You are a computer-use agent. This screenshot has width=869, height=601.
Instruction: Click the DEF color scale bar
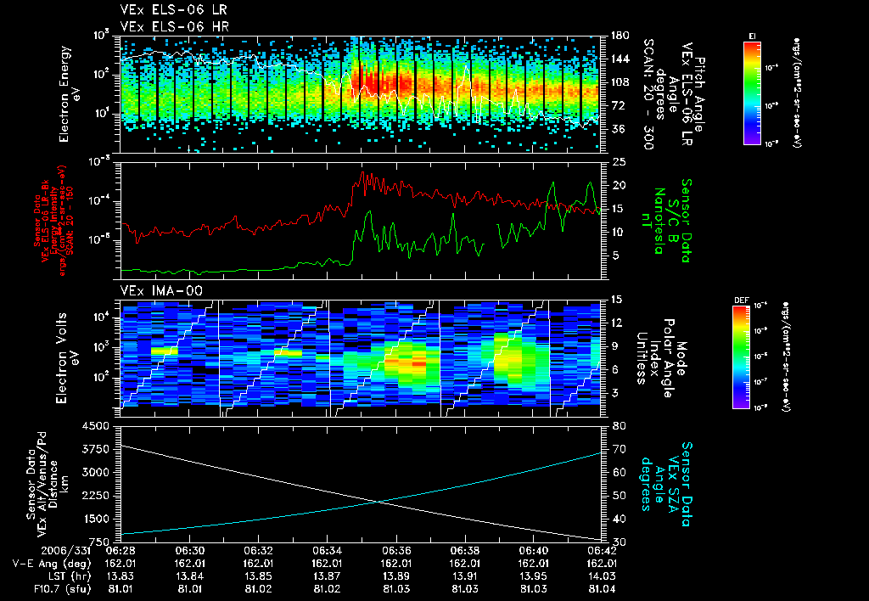tap(742, 357)
